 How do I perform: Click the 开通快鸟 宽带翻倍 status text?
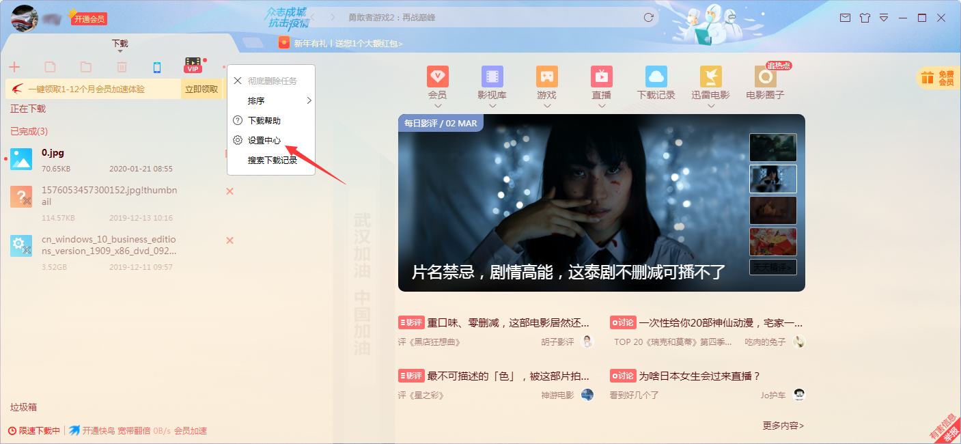coord(116,431)
